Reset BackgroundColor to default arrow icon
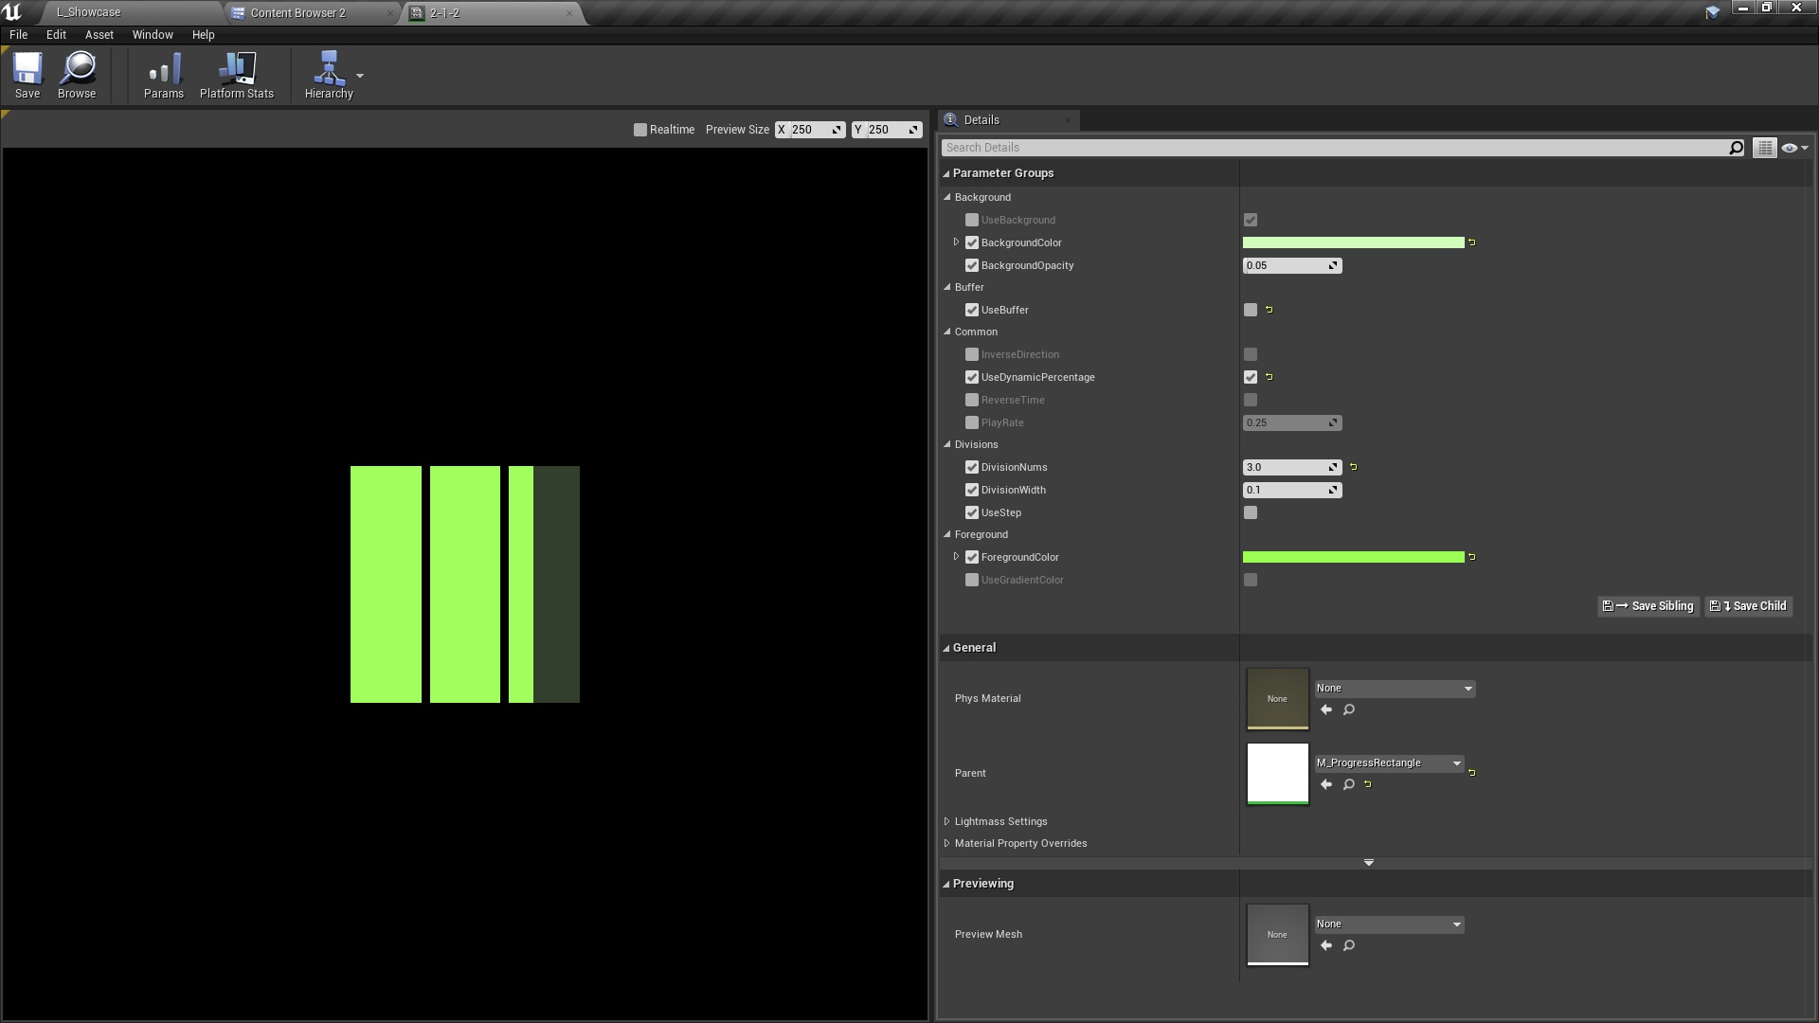This screenshot has width=1819, height=1023. [x=1472, y=242]
